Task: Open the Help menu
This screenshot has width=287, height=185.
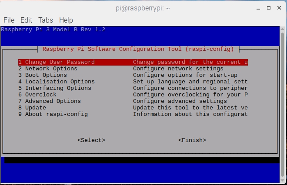Action: 66,20
